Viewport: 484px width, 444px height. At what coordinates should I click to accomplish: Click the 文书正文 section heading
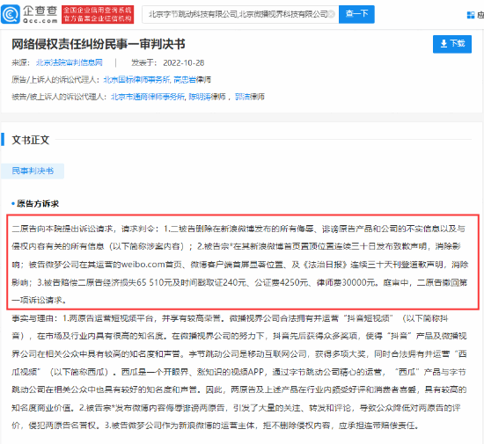31,140
